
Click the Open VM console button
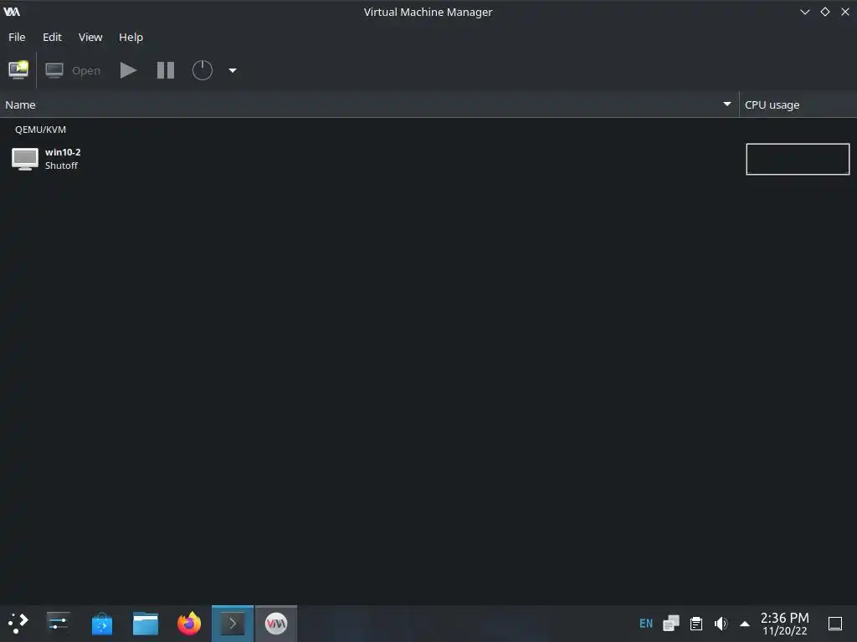(x=73, y=70)
